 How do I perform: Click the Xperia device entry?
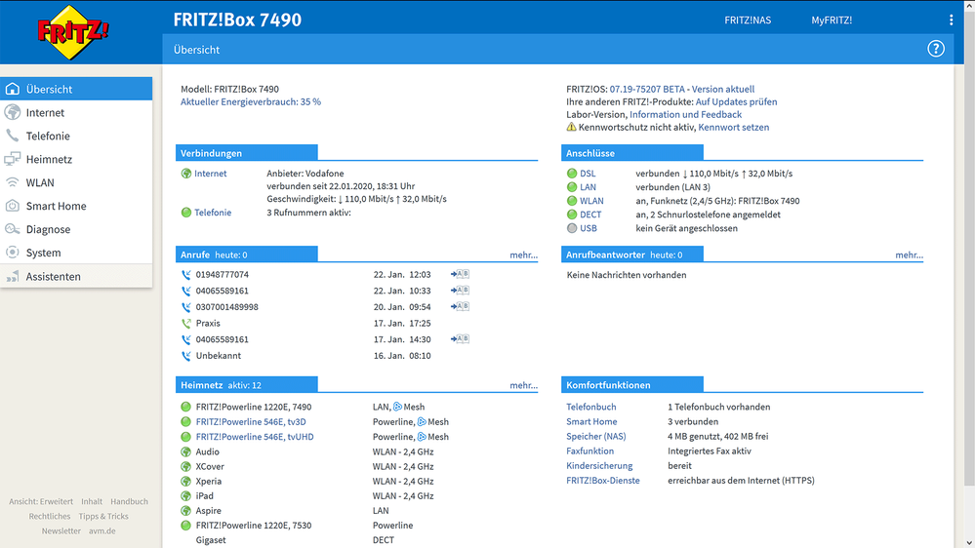point(208,482)
